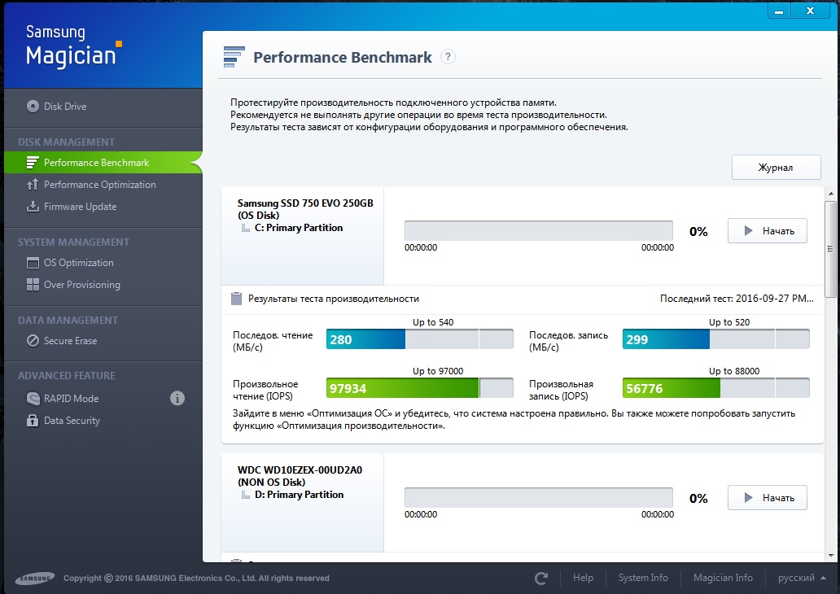Open Help from footer

tap(583, 578)
